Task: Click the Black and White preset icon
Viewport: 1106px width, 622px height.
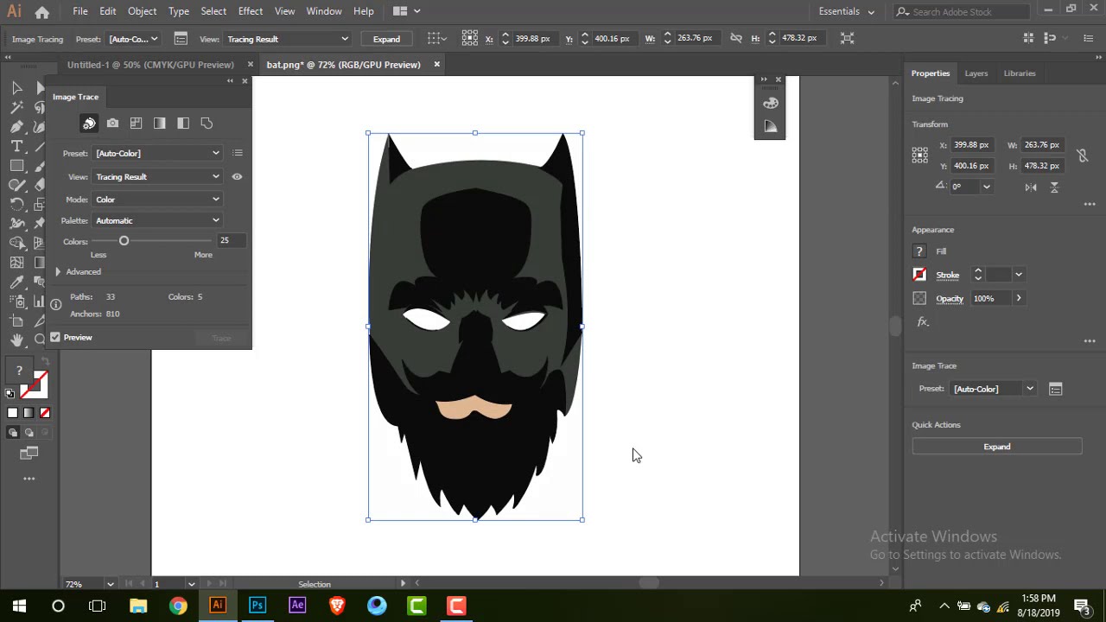Action: (x=182, y=124)
